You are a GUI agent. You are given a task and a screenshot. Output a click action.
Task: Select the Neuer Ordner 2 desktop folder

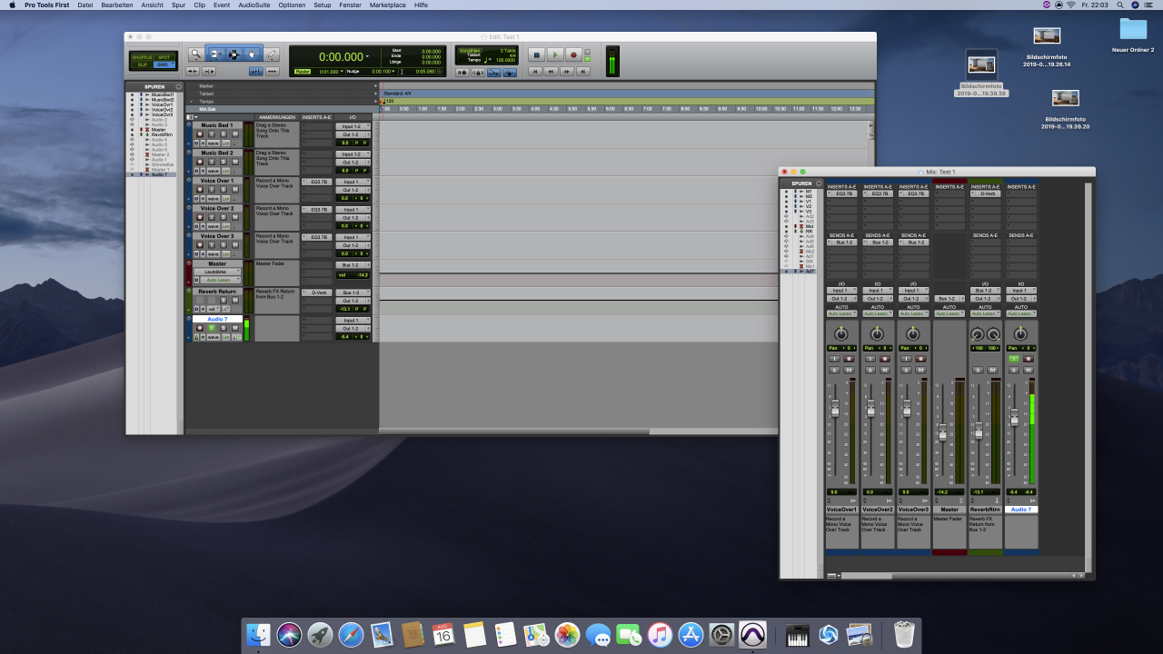click(1133, 35)
